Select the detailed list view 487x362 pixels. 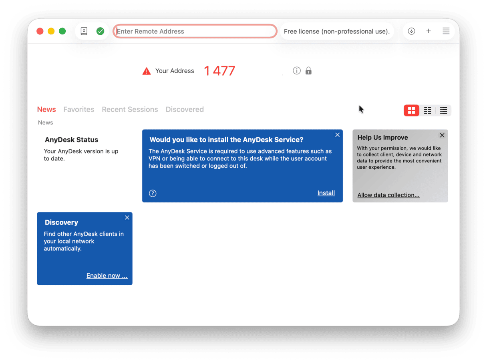(x=443, y=110)
